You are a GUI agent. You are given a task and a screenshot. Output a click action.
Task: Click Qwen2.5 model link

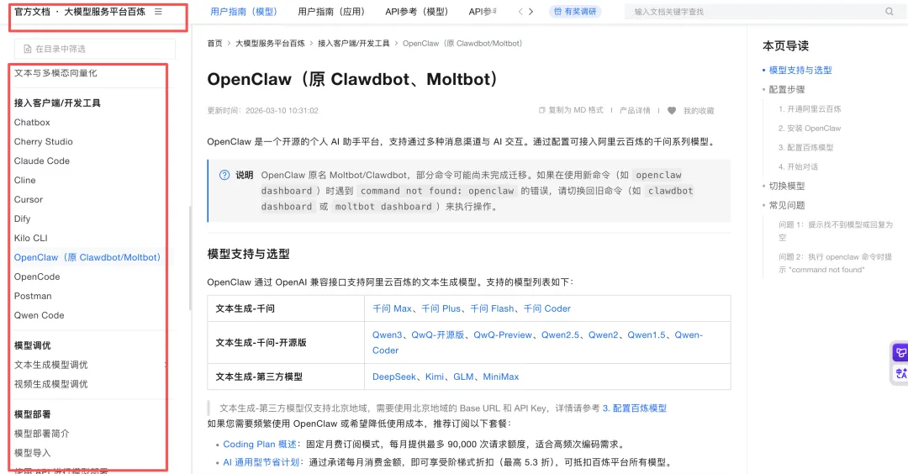point(560,334)
